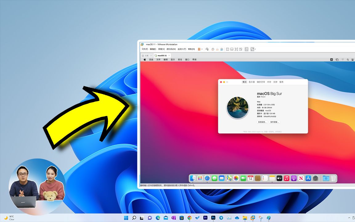Viewport: 355px width, 222px height.
Task: Toggle the VMware library sidebar view icon
Action: (x=227, y=49)
